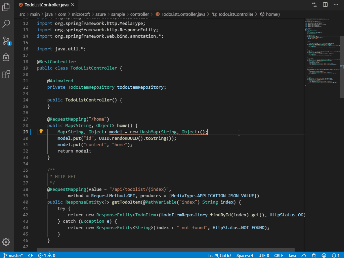
Task: Change the CRLF line ending setting
Action: [278, 255]
